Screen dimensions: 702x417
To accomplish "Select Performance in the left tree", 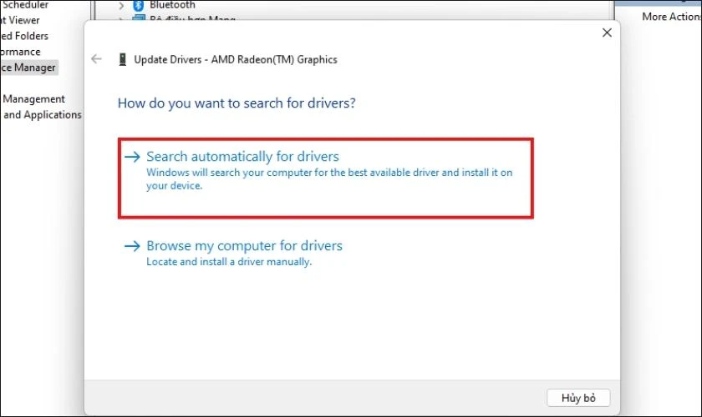I will (20, 52).
